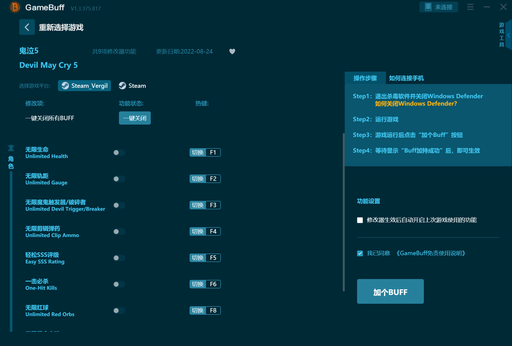Click 共9项修改器功能 text
Screen dimensions: 512x346
114,52
